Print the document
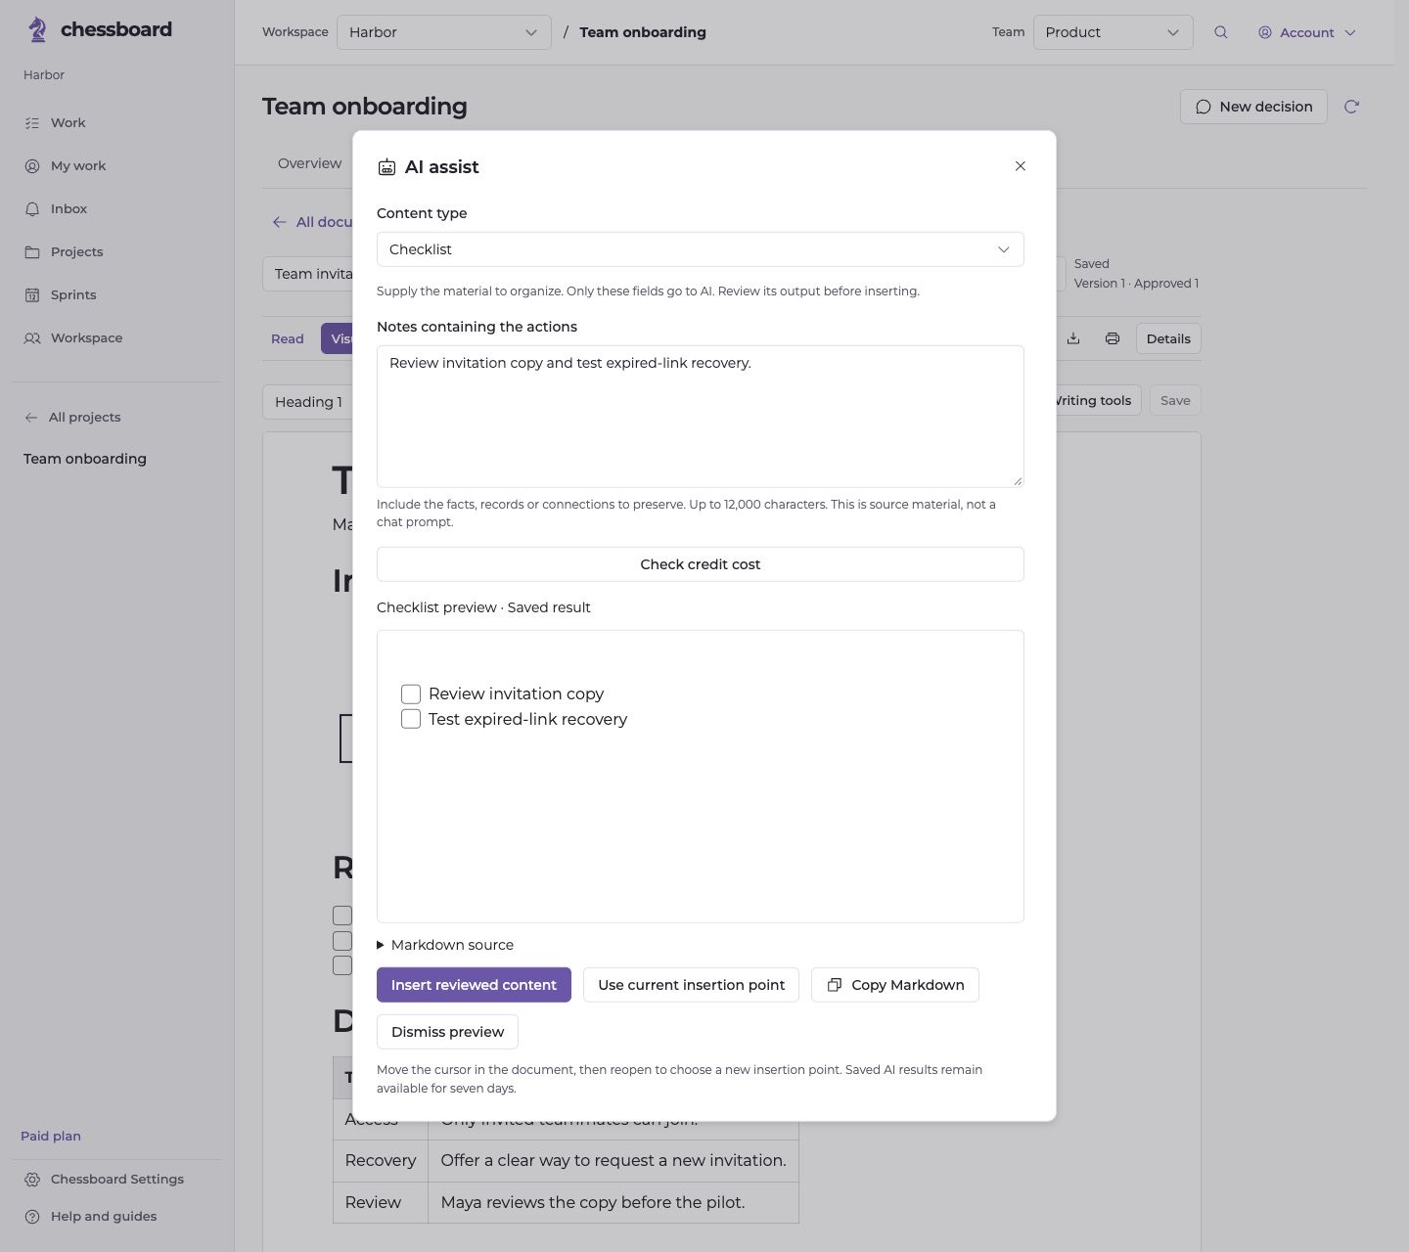This screenshot has height=1252, width=1409. [x=1113, y=338]
